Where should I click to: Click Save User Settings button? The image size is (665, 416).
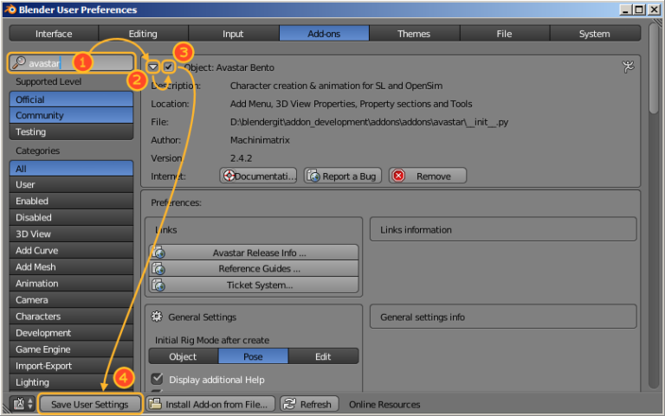(x=90, y=404)
